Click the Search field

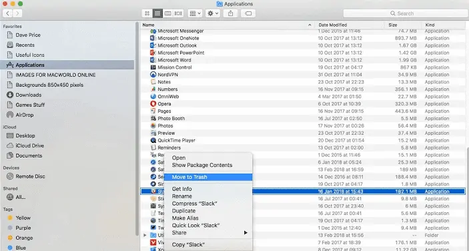pyautogui.click(x=406, y=13)
